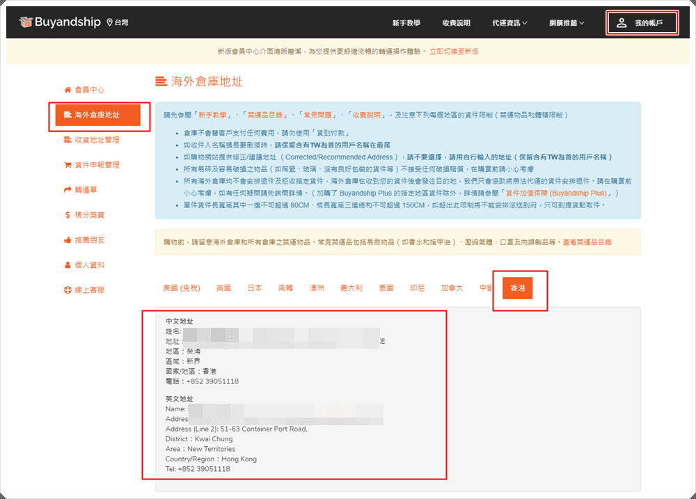Select the 香港 warehouse tab
The width and height of the screenshot is (696, 499).
click(518, 287)
